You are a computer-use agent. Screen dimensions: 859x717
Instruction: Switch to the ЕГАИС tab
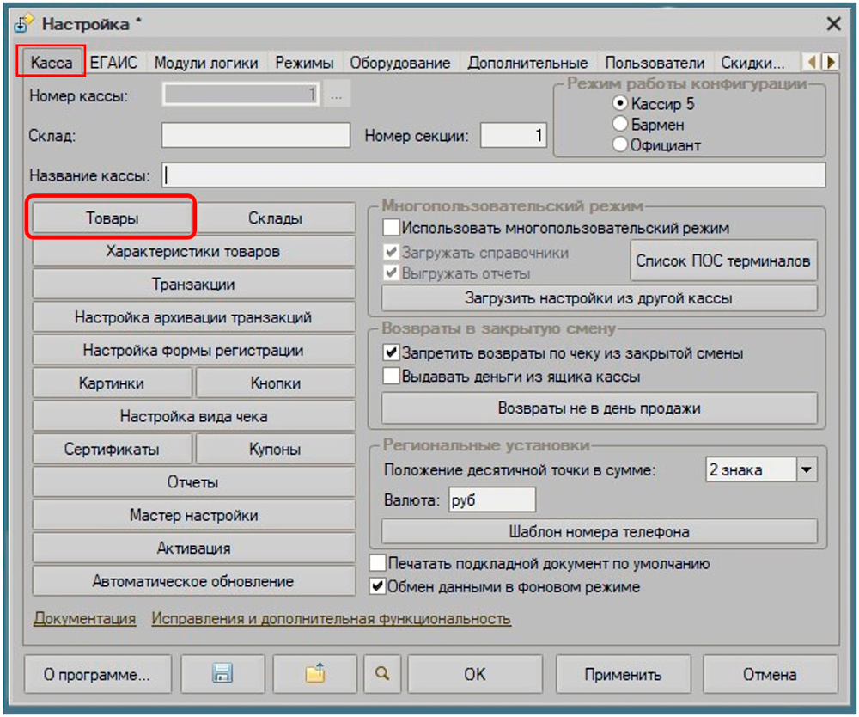(114, 63)
